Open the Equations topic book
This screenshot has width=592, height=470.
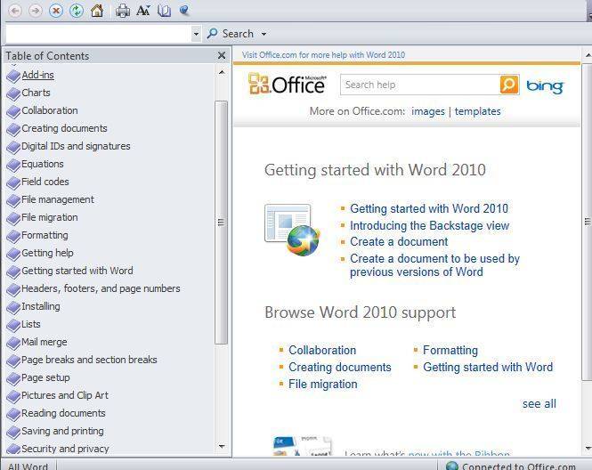[43, 164]
